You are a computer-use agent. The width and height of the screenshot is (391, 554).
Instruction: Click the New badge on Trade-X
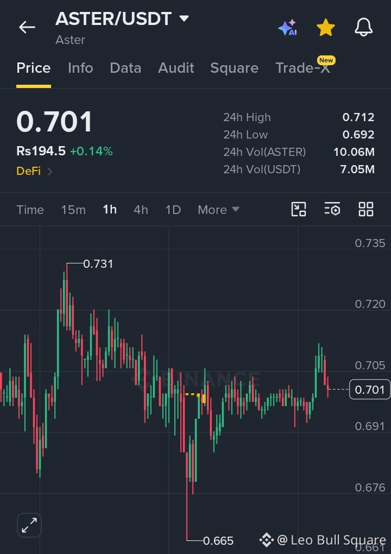[326, 60]
